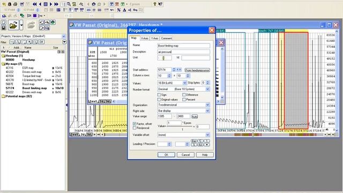Click the Start address stepper arrows

click(x=174, y=70)
